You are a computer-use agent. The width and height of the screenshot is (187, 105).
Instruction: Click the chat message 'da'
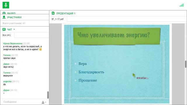tap(4, 84)
